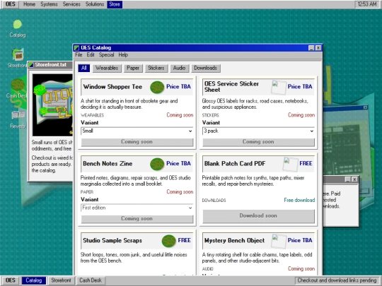The width and height of the screenshot is (382, 286).
Task: Open Services in the top navigation bar
Action: (71, 4)
